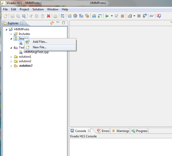Screen dimensions: 172x156
Task: Choose New File... from context menu
Action: pos(50,47)
